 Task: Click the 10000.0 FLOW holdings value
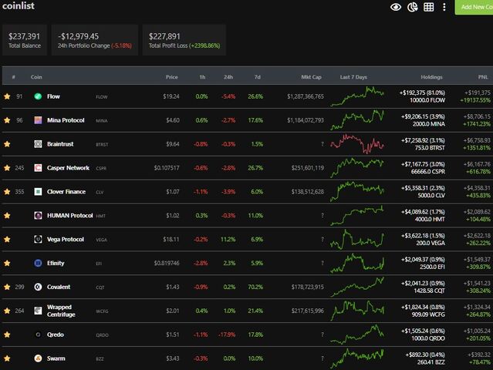point(427,100)
